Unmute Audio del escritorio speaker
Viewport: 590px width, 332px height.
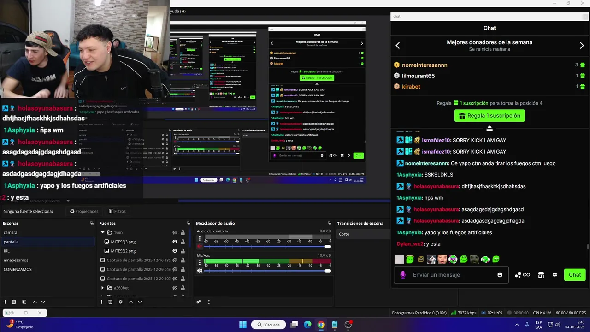(x=200, y=247)
